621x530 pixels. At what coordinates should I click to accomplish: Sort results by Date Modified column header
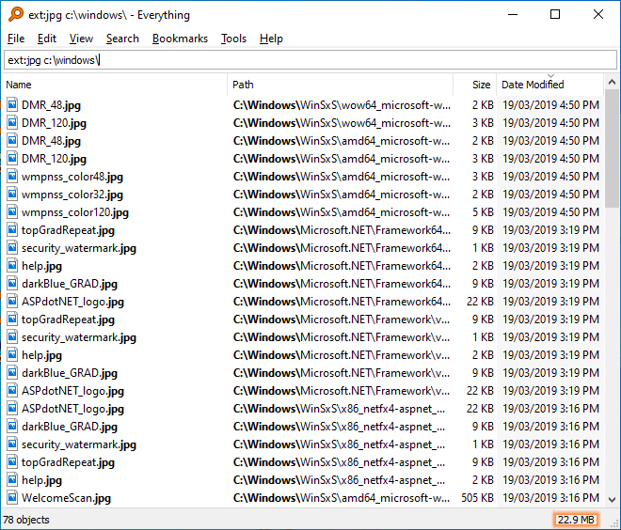549,85
